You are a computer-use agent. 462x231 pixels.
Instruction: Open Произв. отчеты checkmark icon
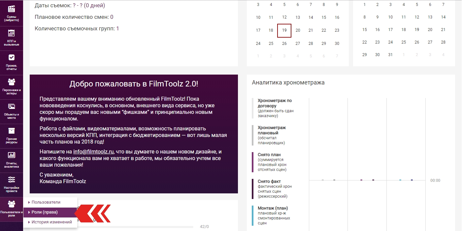click(x=12, y=57)
